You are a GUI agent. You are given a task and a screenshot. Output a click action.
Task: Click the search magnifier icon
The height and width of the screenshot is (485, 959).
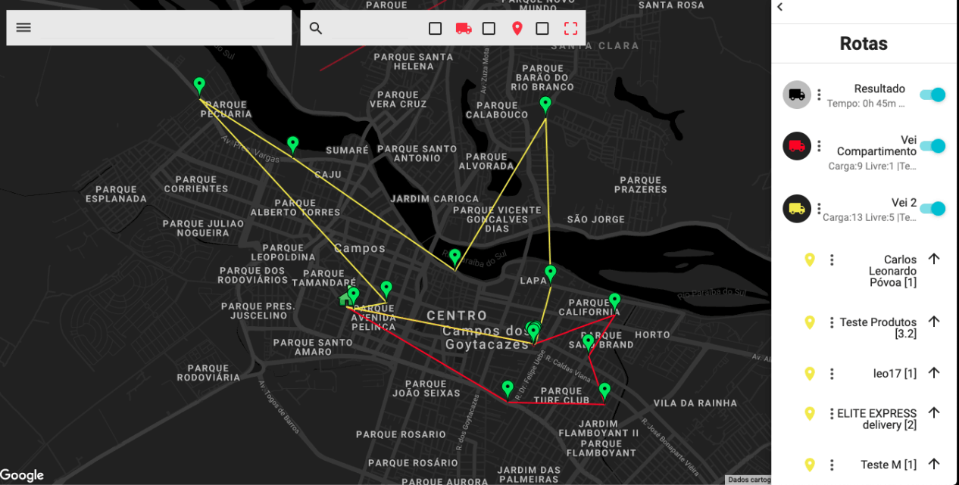[x=316, y=28]
